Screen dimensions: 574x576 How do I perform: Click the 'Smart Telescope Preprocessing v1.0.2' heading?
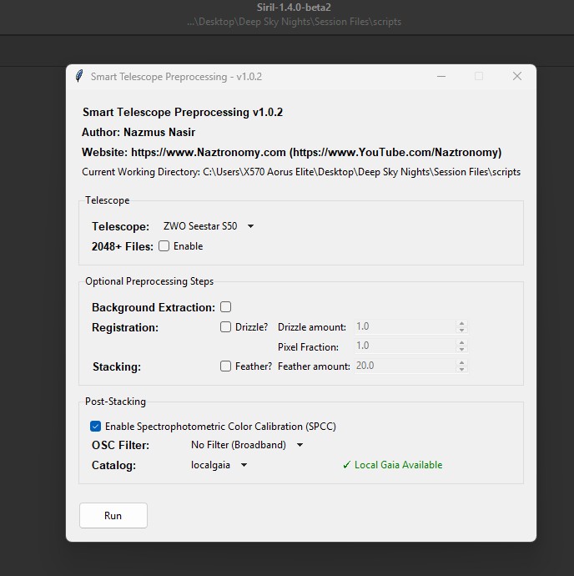point(183,112)
